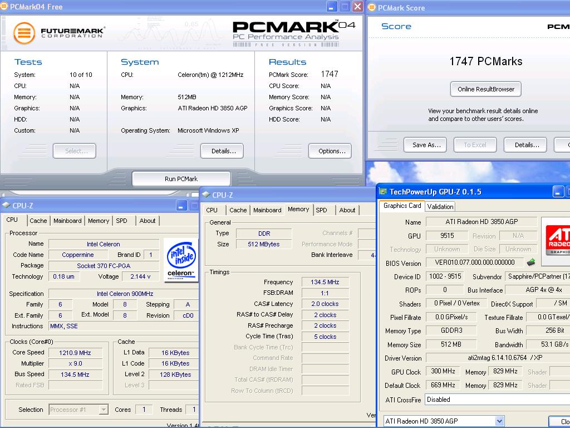Click the Core Speed 1210.9 MHz field
The image size is (570, 428).
pyautogui.click(x=75, y=353)
